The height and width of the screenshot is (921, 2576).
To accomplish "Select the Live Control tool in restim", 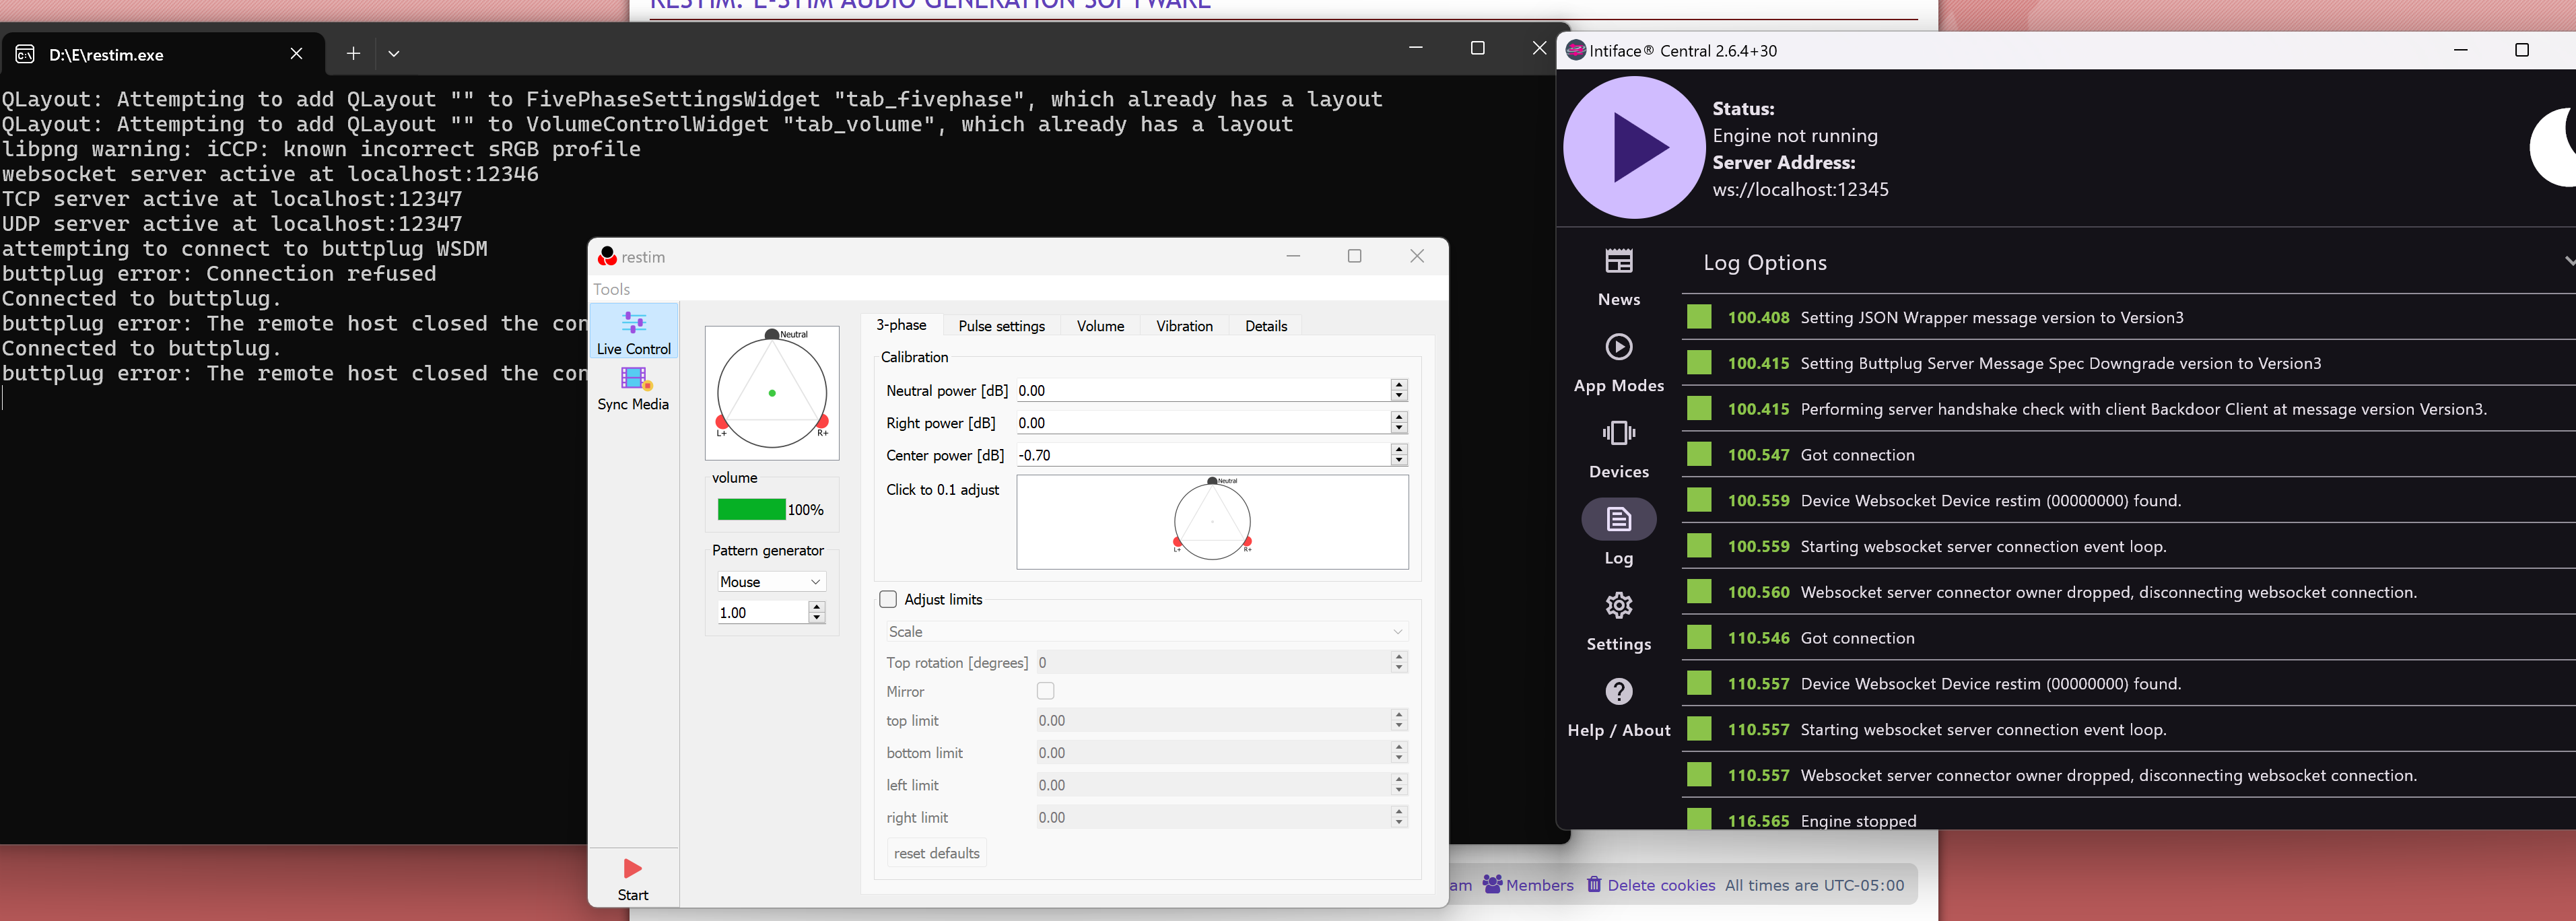I will coord(634,331).
